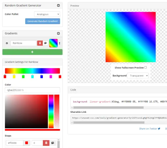Screen dimensions: 167x148
Task: Select the magenta color stop marker
Action: 51,76
